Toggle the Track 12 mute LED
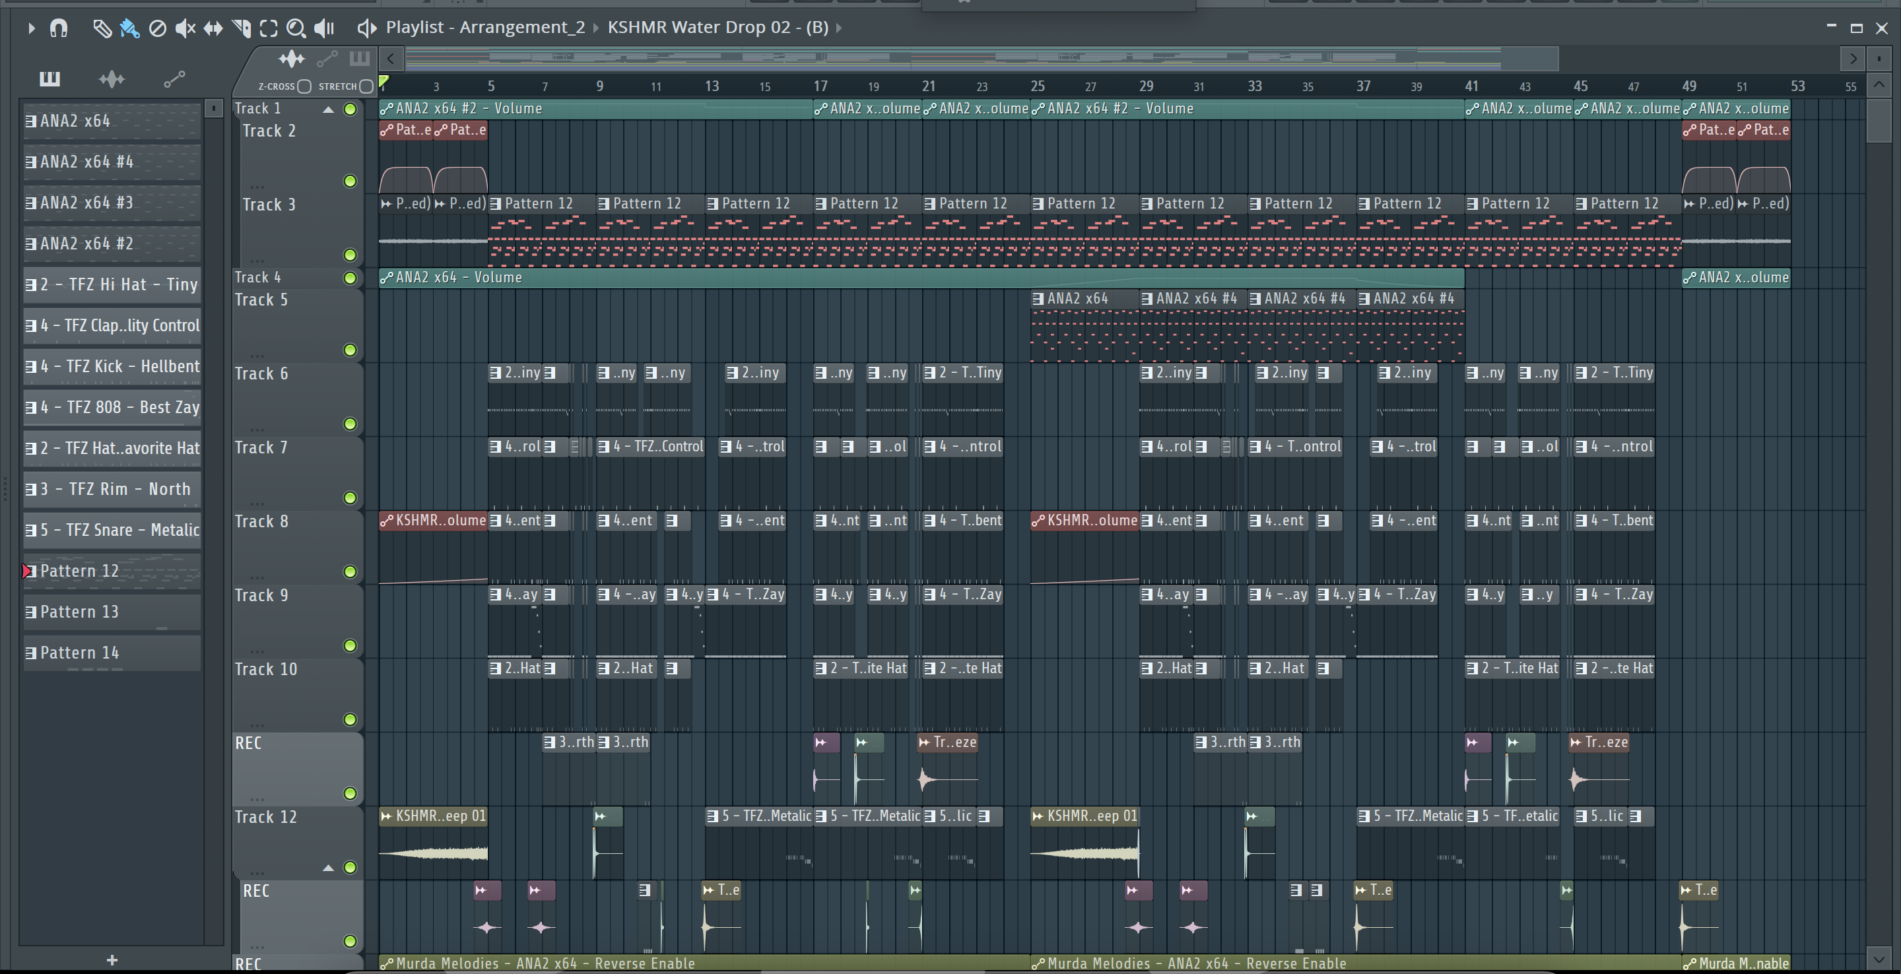1901x974 pixels. (350, 867)
